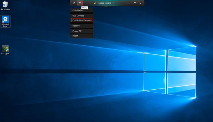Restore down the remote session window
Screen dimensions: 213x122
click(x=134, y=3)
